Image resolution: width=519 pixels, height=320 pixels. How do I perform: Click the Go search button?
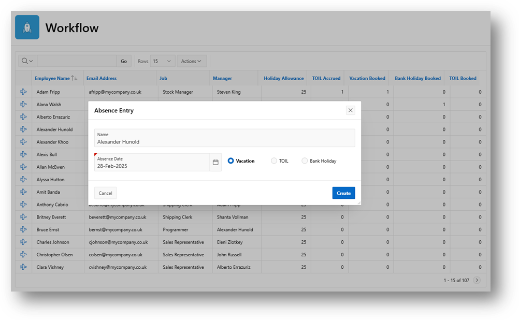124,61
